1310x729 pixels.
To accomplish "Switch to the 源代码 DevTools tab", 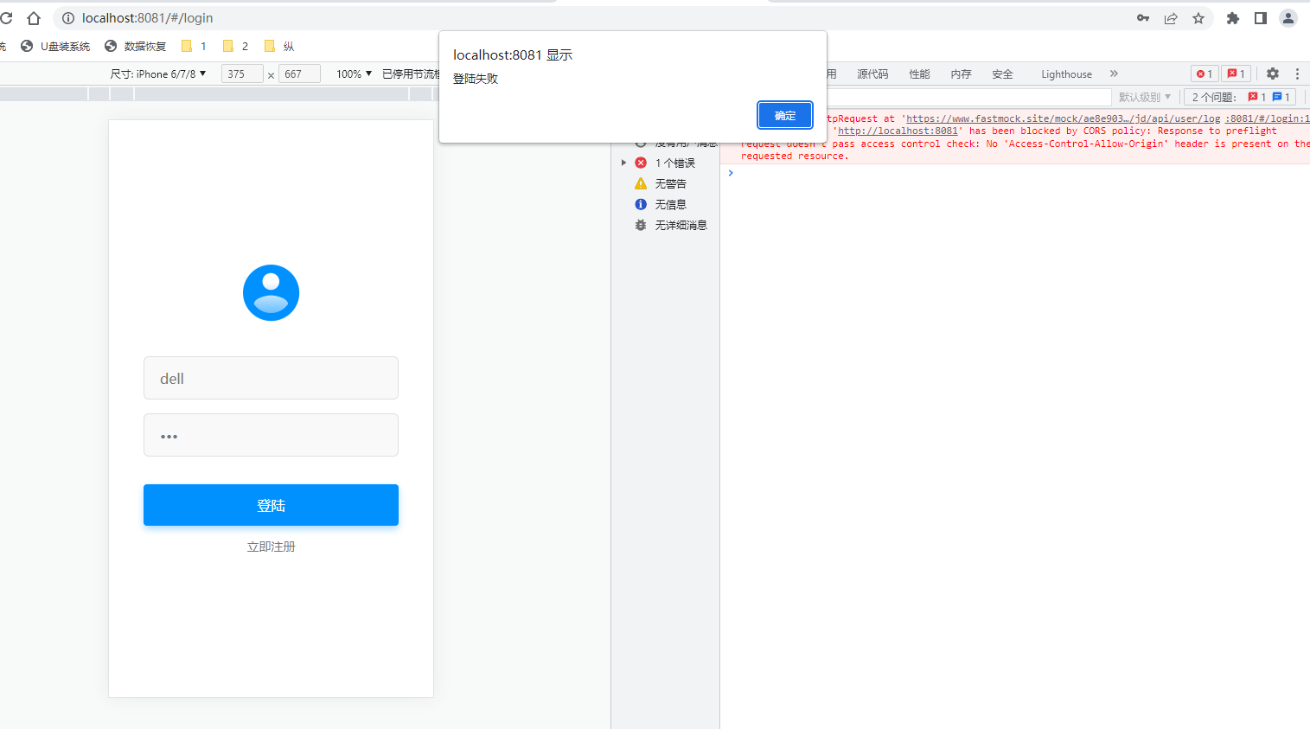I will [872, 74].
